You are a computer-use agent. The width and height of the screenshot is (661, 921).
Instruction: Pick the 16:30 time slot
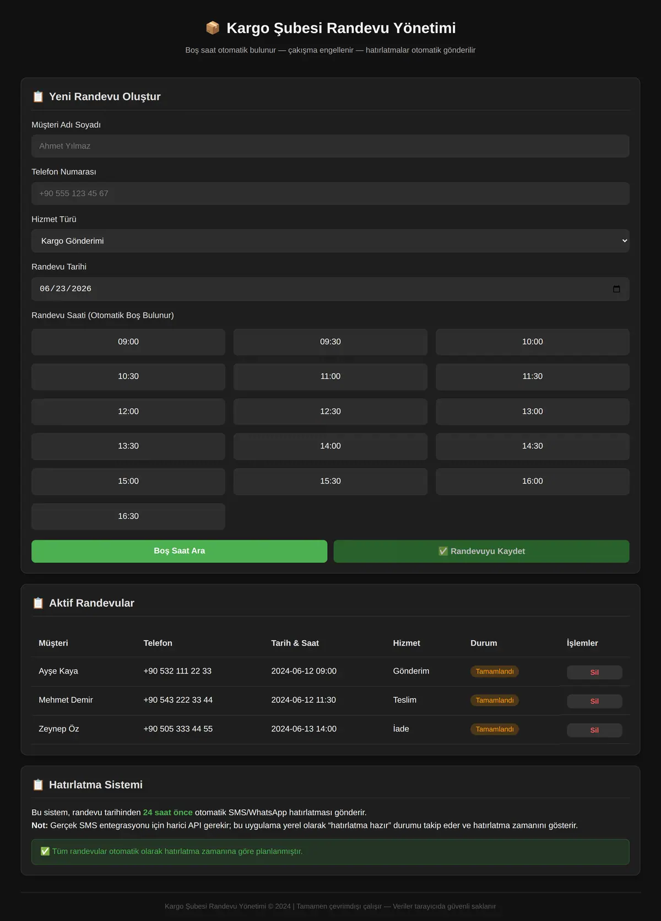click(128, 516)
